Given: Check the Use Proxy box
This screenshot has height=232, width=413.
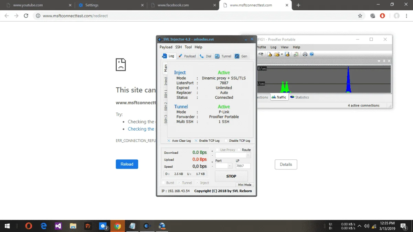Looking at the screenshot, I should click(x=217, y=150).
